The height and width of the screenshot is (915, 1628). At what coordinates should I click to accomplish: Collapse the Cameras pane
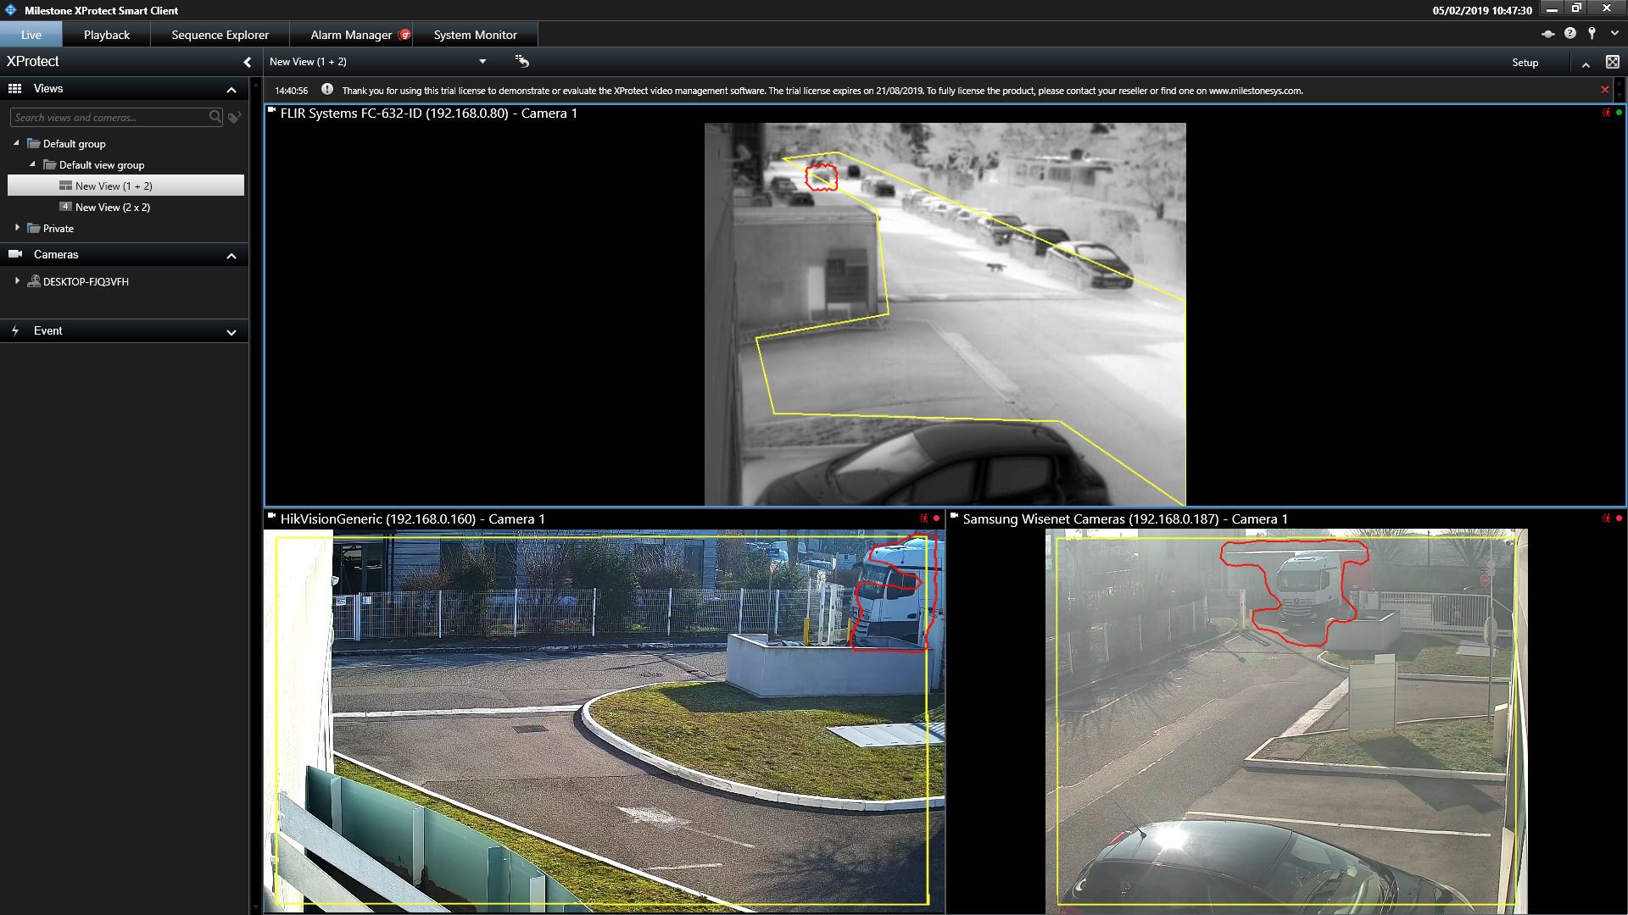point(231,256)
